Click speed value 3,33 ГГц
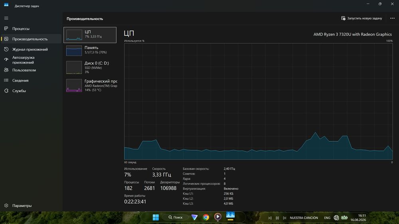The image size is (399, 224). click(x=162, y=175)
